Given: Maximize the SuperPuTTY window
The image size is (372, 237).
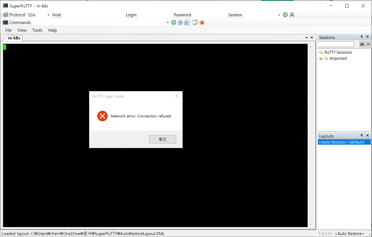Looking at the screenshot, I should coord(347,6).
